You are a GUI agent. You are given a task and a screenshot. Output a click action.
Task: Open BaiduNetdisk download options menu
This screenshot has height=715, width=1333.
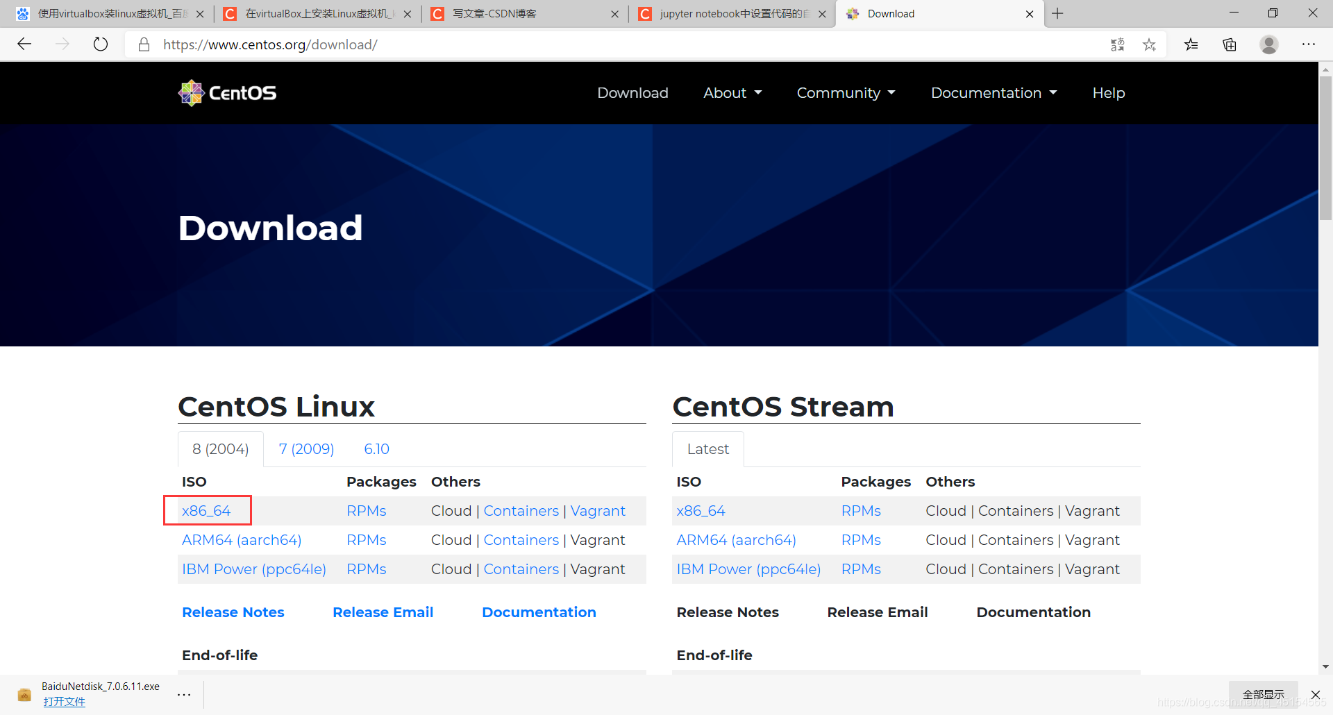(x=184, y=694)
